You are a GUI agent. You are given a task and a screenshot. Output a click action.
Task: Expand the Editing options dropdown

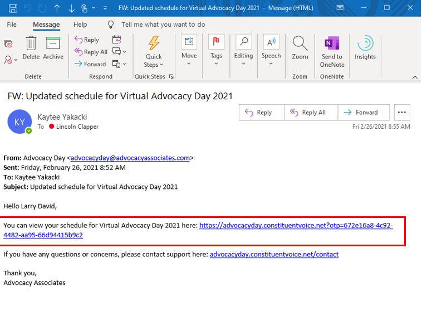pyautogui.click(x=243, y=49)
